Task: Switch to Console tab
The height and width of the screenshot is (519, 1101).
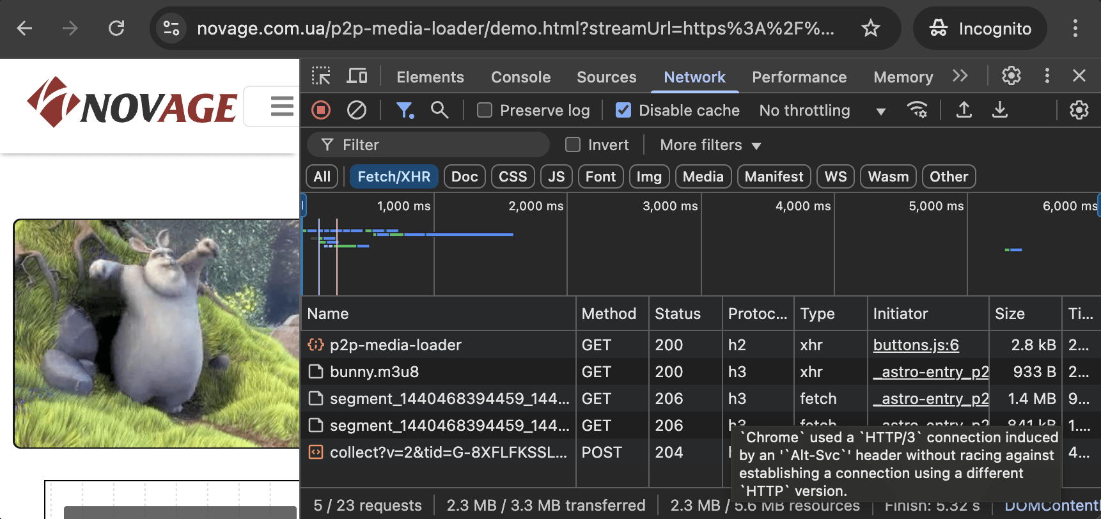Action: [x=520, y=77]
